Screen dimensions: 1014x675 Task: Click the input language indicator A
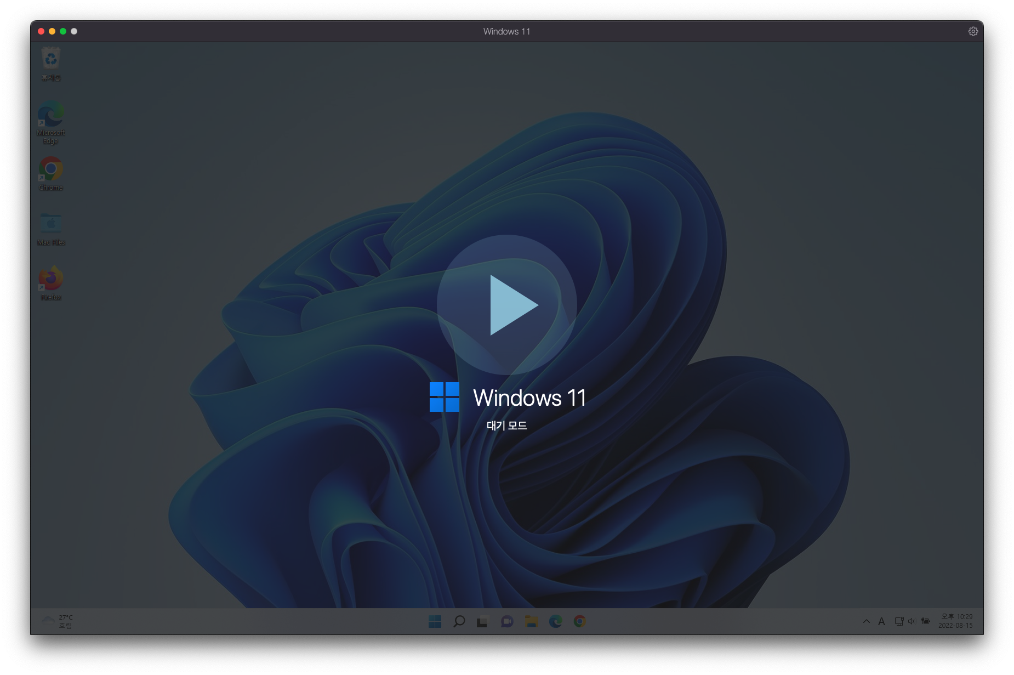click(x=881, y=621)
